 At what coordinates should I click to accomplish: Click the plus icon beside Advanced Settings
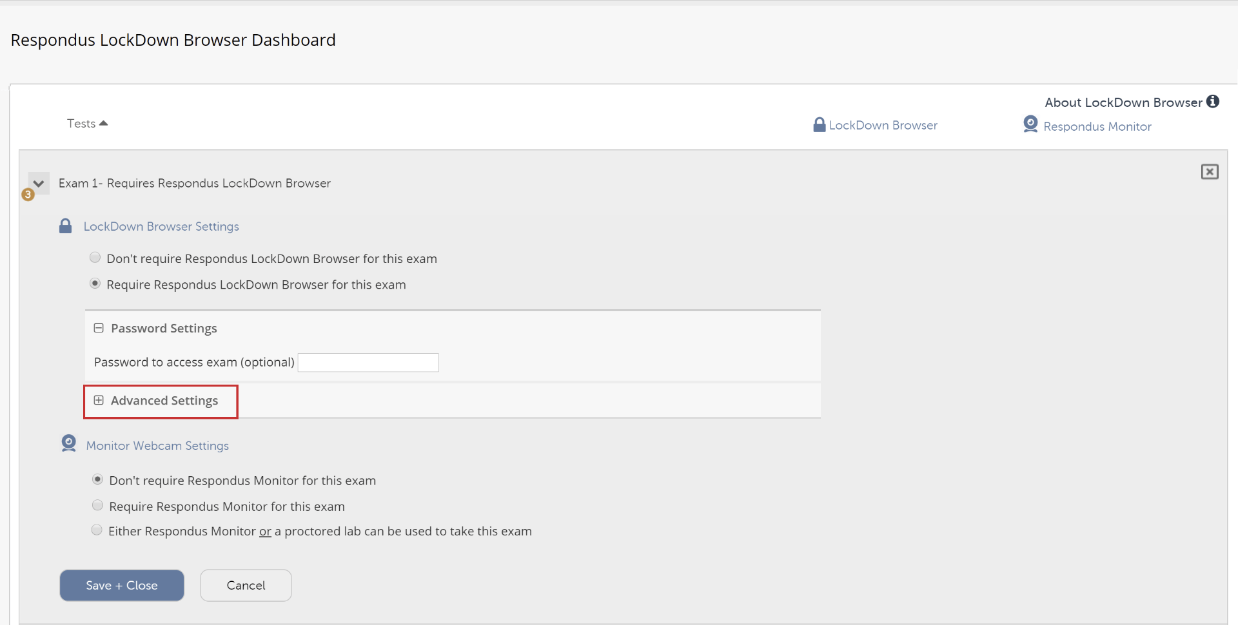pyautogui.click(x=99, y=400)
